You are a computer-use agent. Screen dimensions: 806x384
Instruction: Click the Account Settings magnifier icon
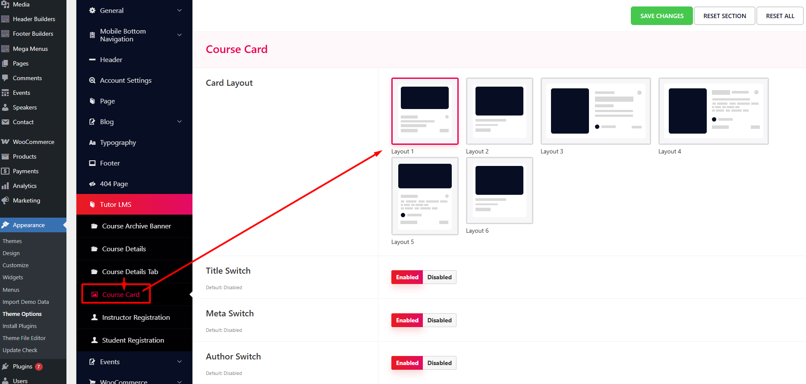coord(92,80)
